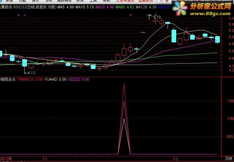Click the TRMA020: 0.00 indicator label
This screenshot has height=162, width=234.
30,79
